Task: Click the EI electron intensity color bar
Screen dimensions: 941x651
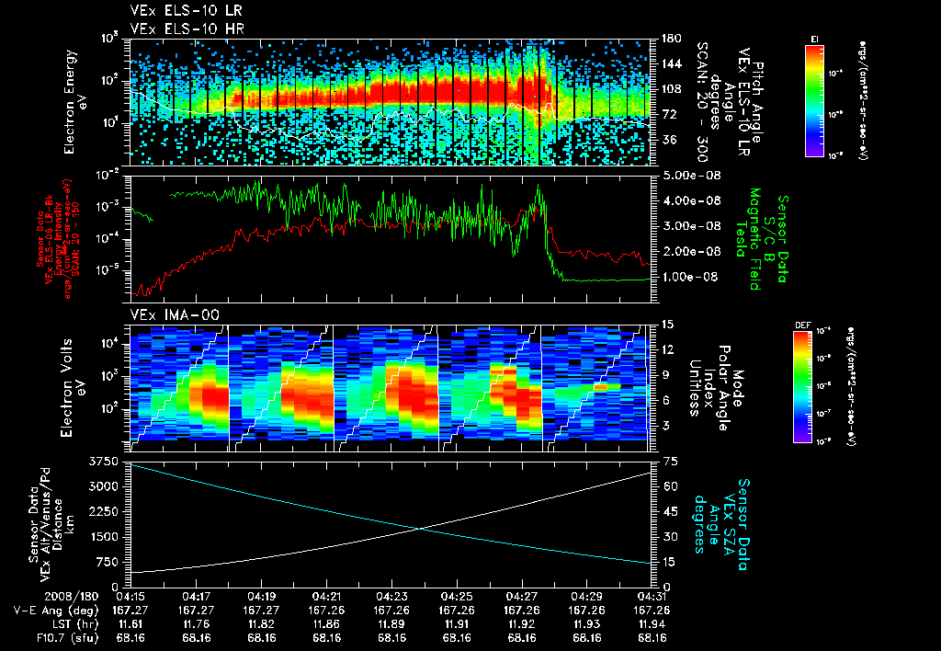Action: [814, 100]
